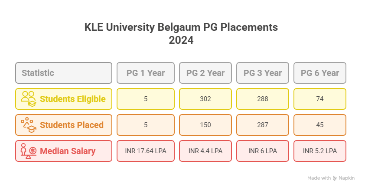Click the 302 eligible students cell
The image size is (365, 190).
click(x=205, y=99)
